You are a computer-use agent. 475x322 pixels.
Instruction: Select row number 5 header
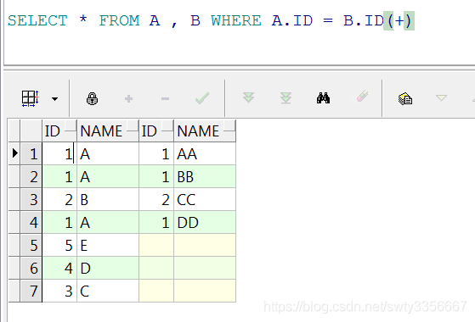(x=31, y=245)
